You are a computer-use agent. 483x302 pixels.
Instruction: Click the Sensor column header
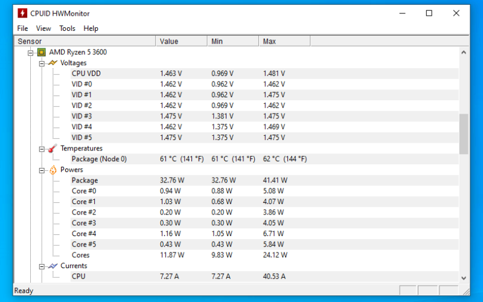point(85,41)
